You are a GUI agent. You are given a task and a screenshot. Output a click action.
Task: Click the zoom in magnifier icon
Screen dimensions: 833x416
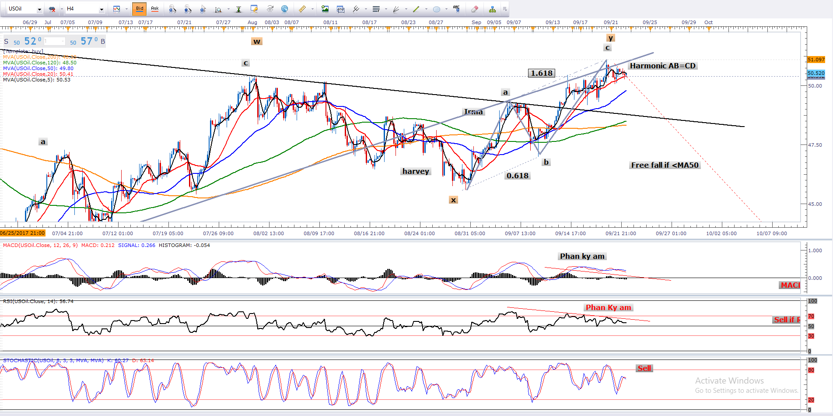172,9
